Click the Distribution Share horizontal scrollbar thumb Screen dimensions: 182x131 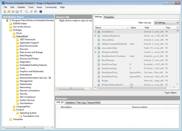pos(24,128)
